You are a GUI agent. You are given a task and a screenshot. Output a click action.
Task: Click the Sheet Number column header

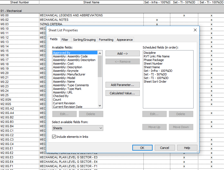point(20,2)
